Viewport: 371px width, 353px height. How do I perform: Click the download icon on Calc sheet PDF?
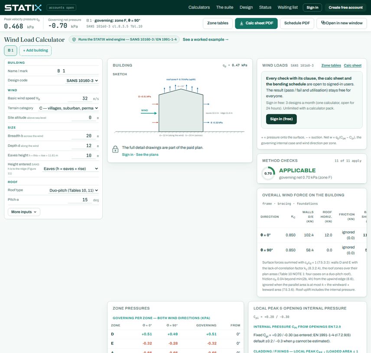click(241, 23)
